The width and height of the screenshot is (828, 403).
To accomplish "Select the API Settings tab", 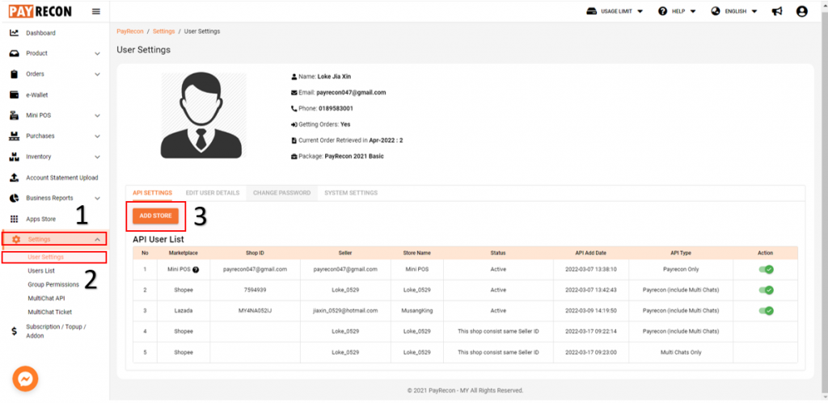I will coord(152,193).
